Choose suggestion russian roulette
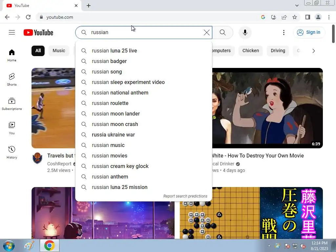 pos(144,103)
